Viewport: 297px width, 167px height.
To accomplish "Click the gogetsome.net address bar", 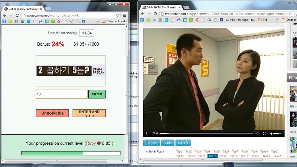I will (x=70, y=15).
